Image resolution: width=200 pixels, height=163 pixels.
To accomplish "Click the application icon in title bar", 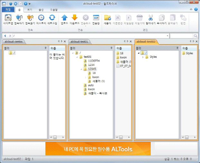I will pos(4,4).
